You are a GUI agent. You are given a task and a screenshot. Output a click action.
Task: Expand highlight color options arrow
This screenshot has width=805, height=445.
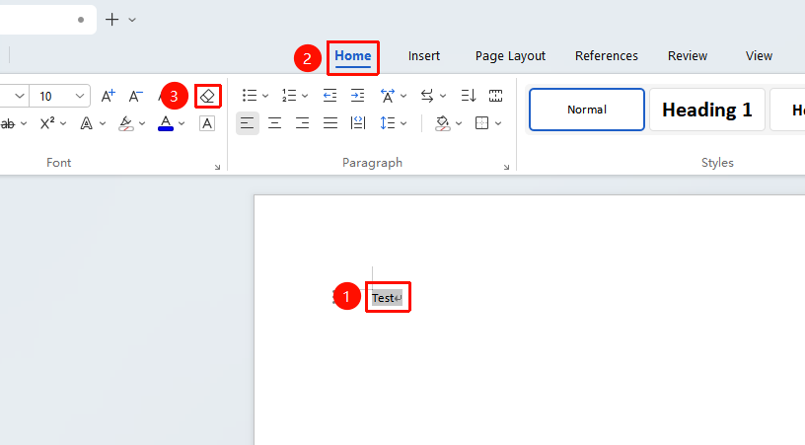point(142,123)
